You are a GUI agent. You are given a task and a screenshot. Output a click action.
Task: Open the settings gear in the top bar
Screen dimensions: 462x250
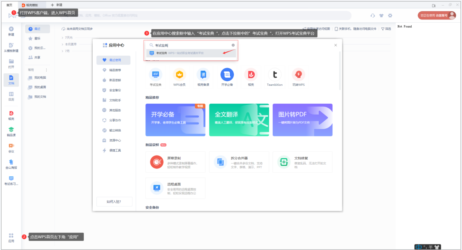pyautogui.click(x=390, y=16)
